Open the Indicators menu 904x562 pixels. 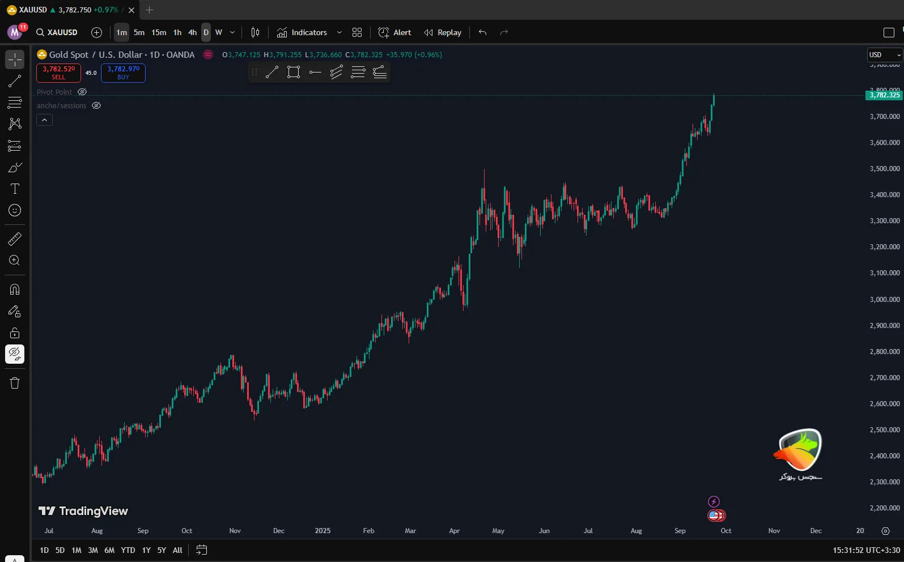click(302, 32)
